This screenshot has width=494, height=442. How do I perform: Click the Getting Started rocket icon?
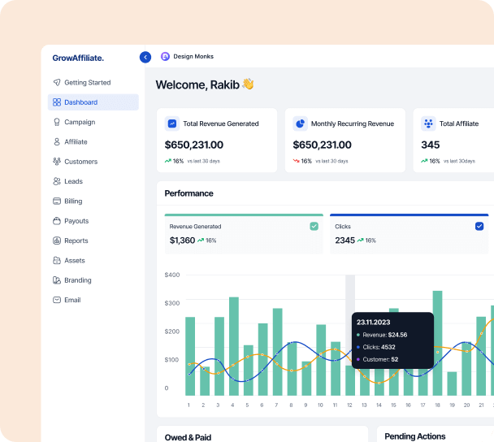57,83
